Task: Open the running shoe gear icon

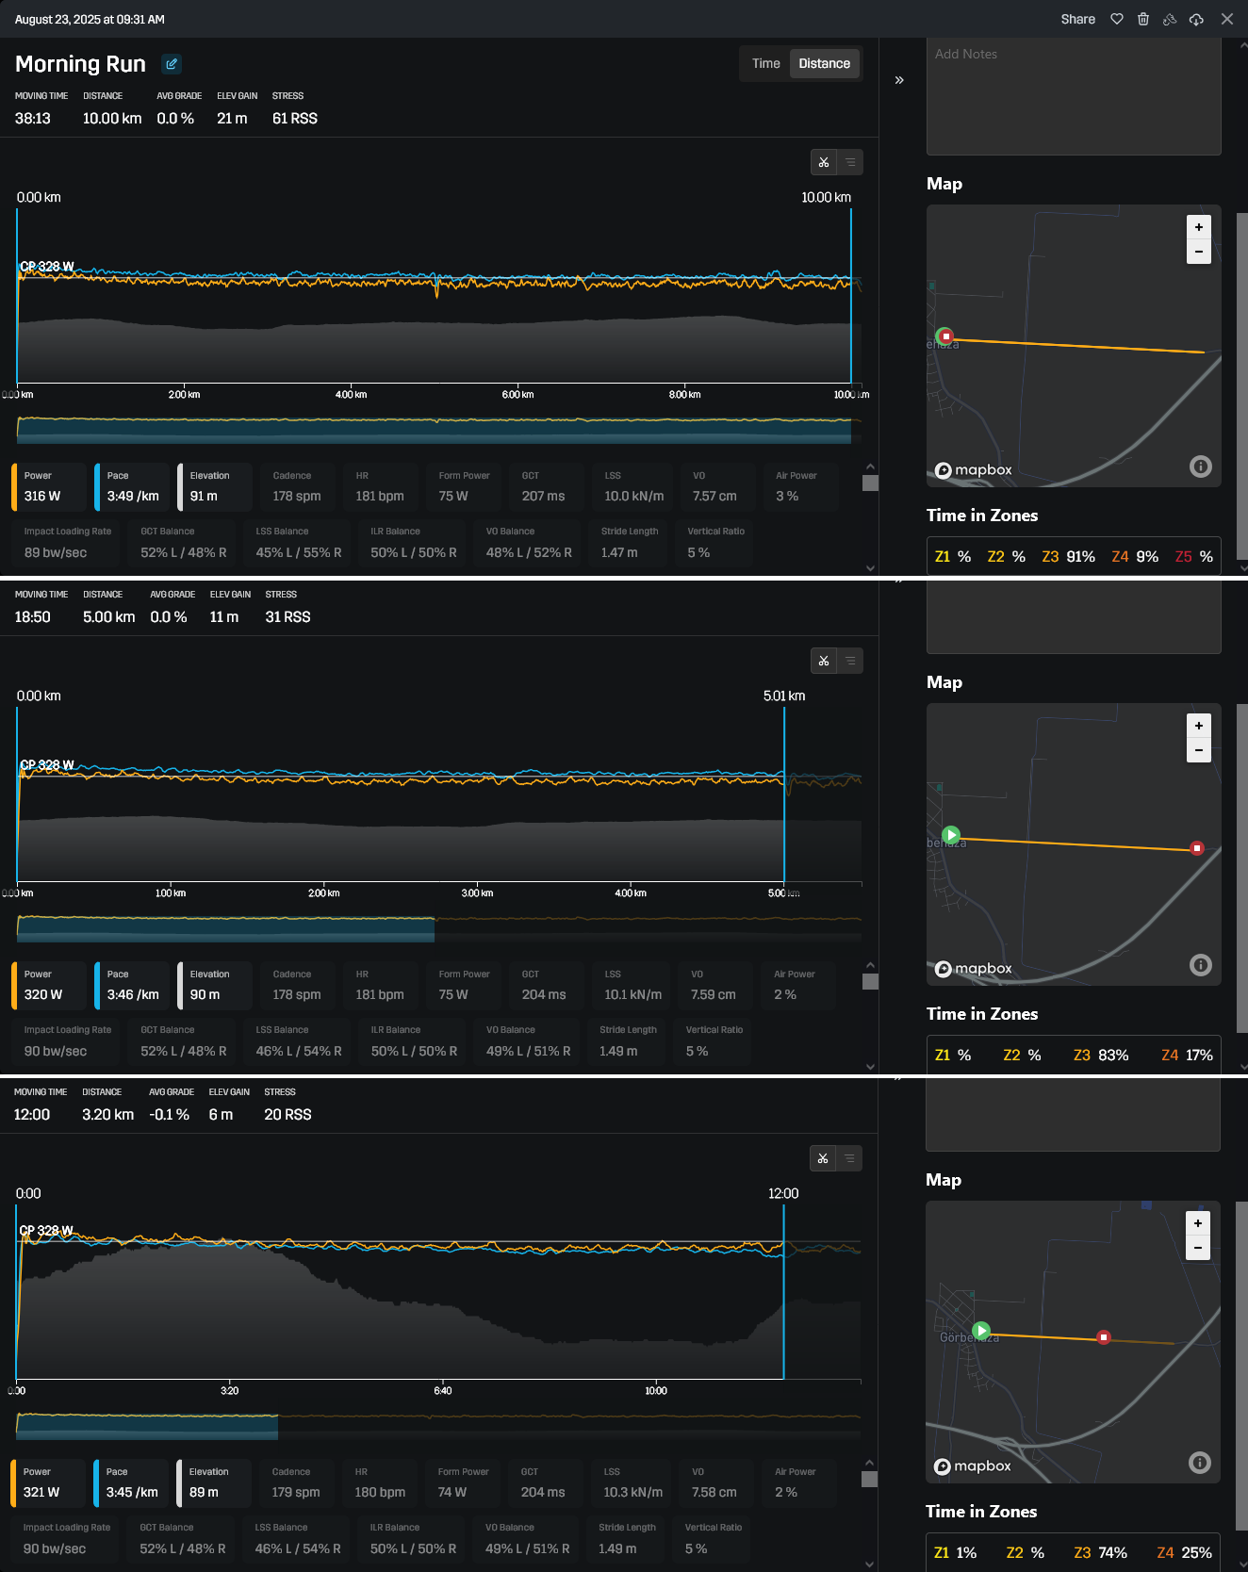Action: (x=1170, y=19)
